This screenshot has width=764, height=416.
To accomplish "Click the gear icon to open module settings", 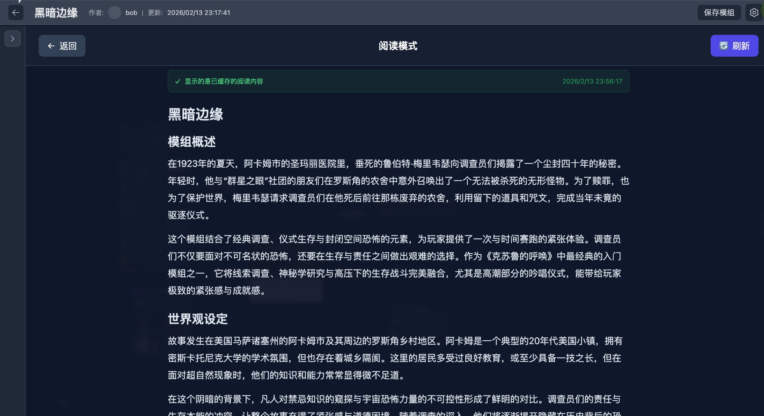I will [754, 12].
